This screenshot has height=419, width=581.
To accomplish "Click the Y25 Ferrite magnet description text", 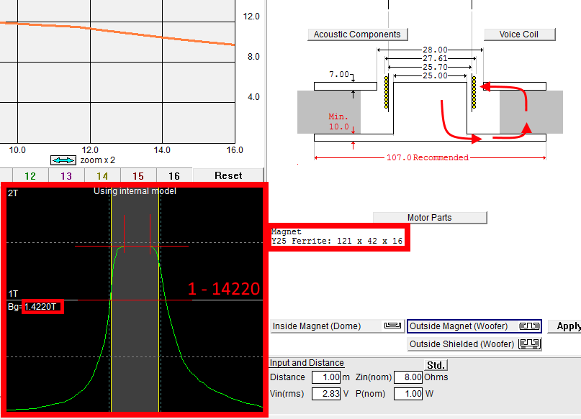I will [337, 241].
